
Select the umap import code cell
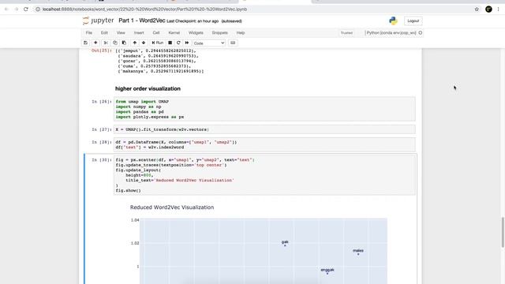click(x=264, y=109)
